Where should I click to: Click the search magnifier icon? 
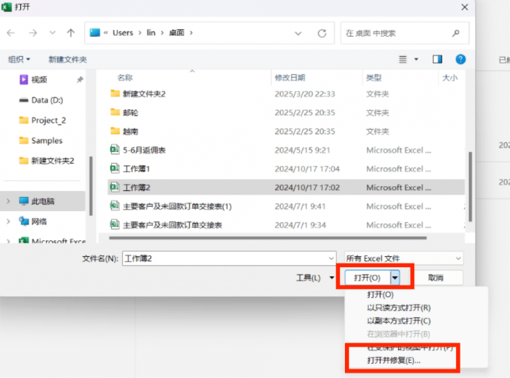pyautogui.click(x=456, y=33)
